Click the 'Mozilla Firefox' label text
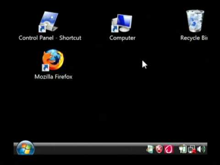 [53, 77]
